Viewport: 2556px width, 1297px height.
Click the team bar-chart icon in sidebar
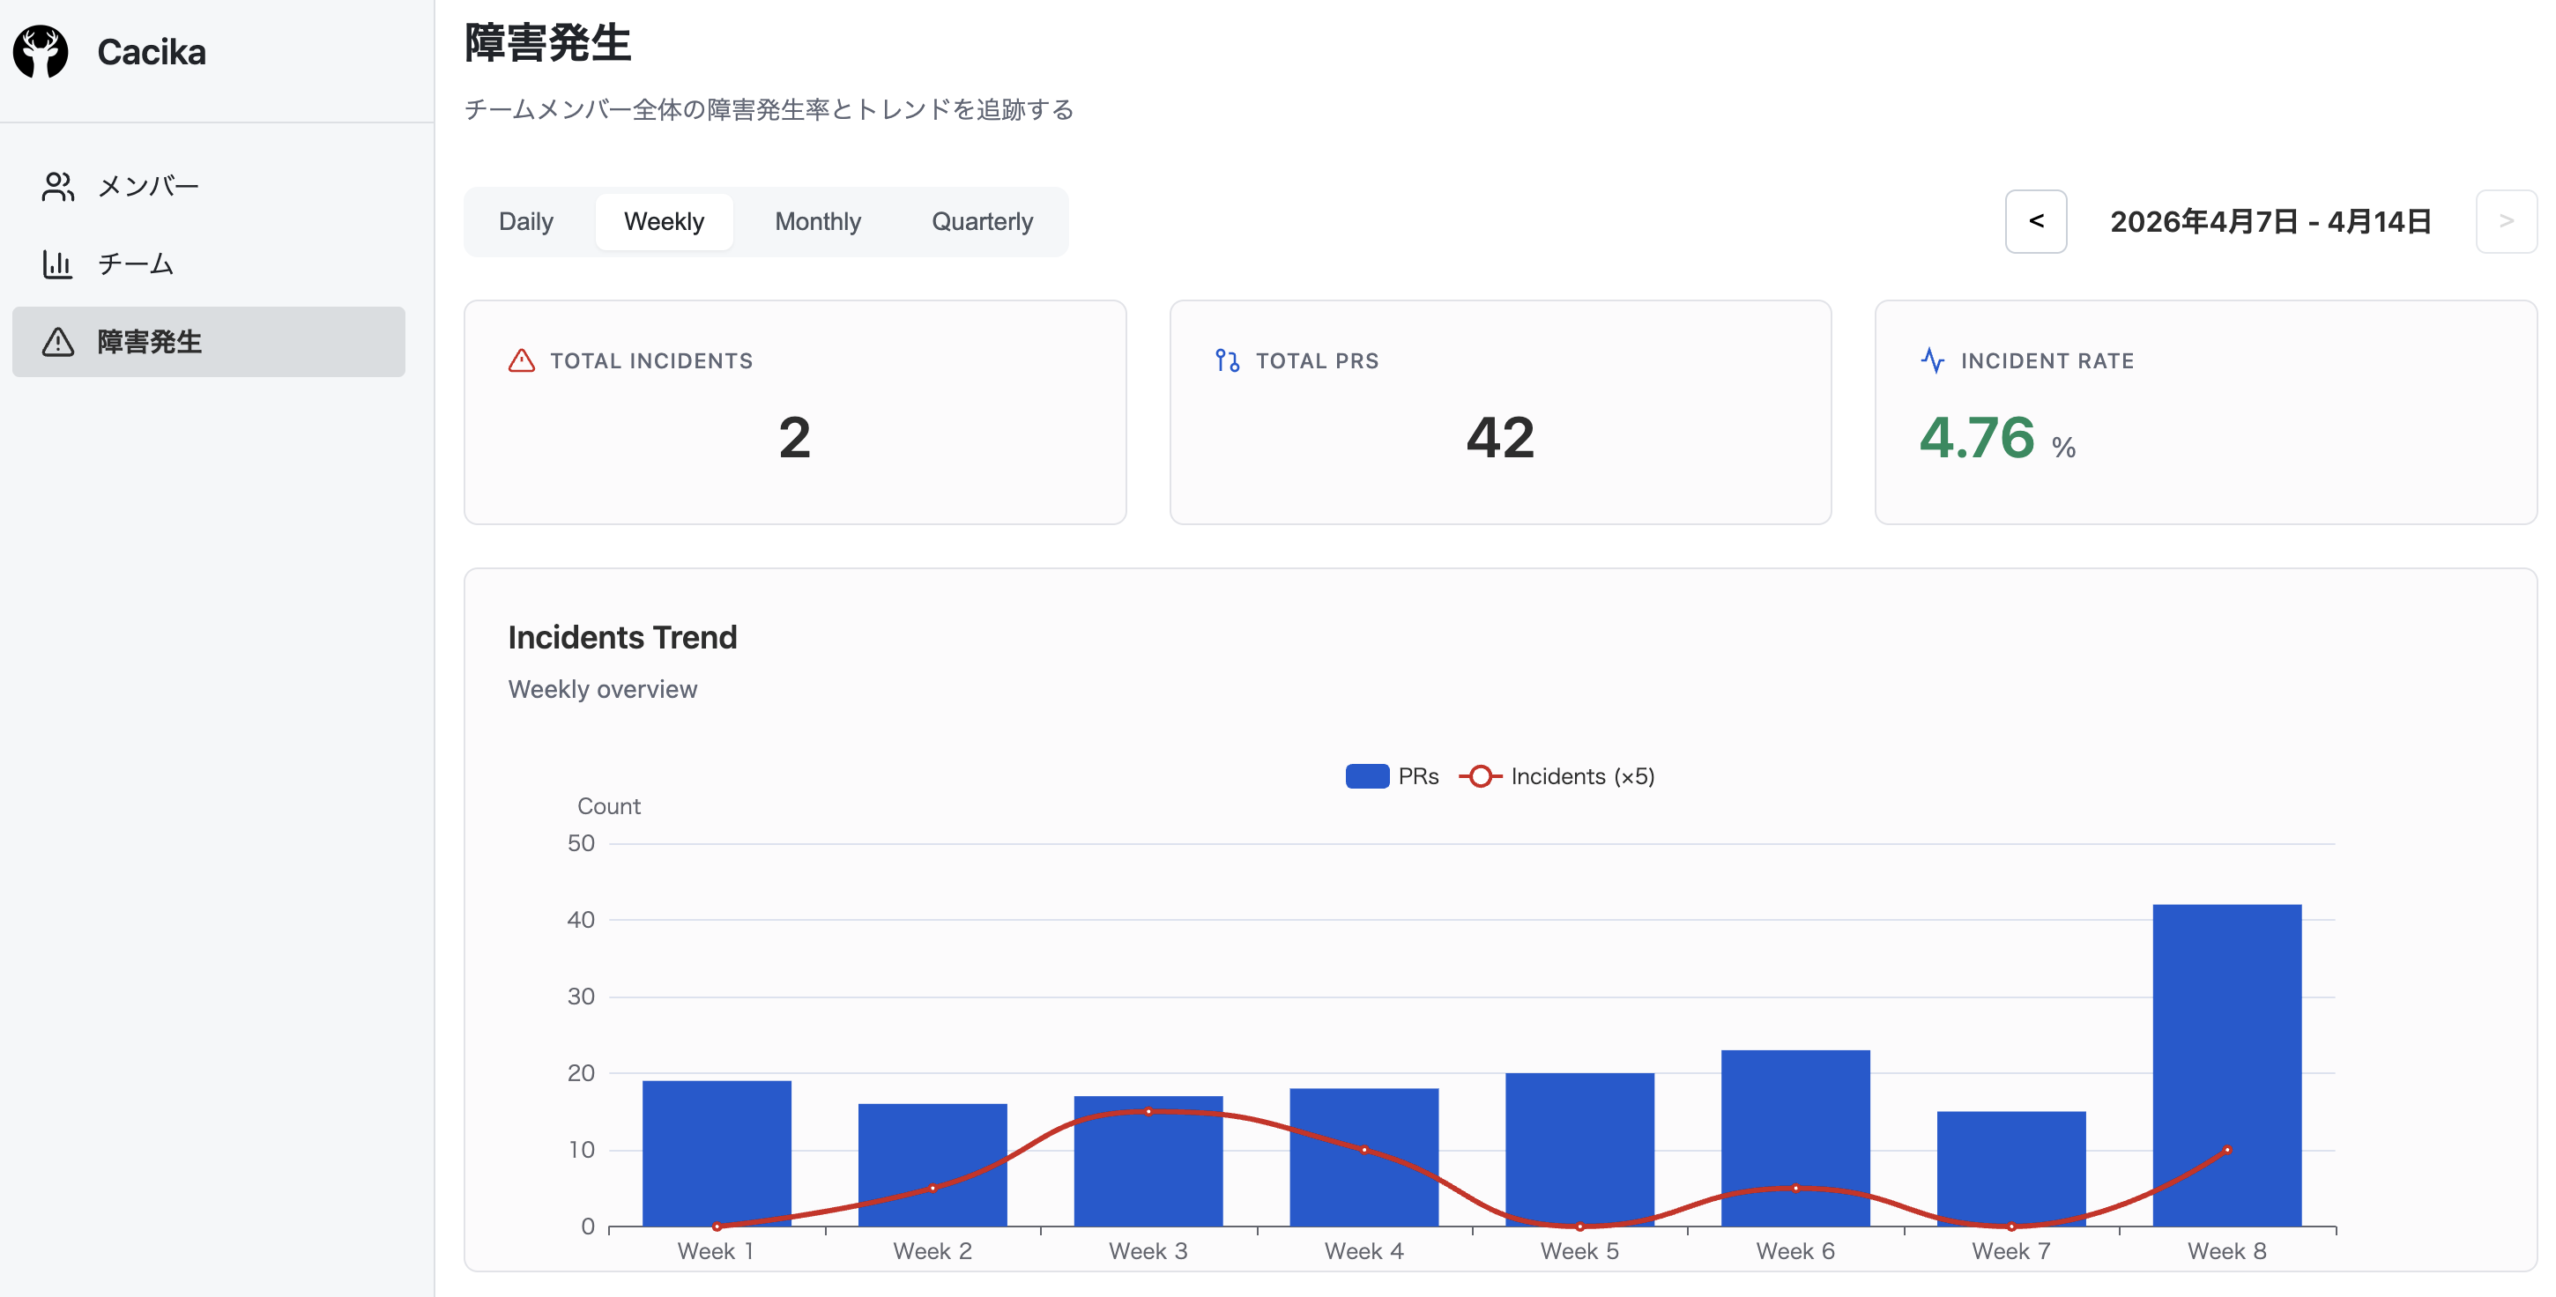pos(57,263)
